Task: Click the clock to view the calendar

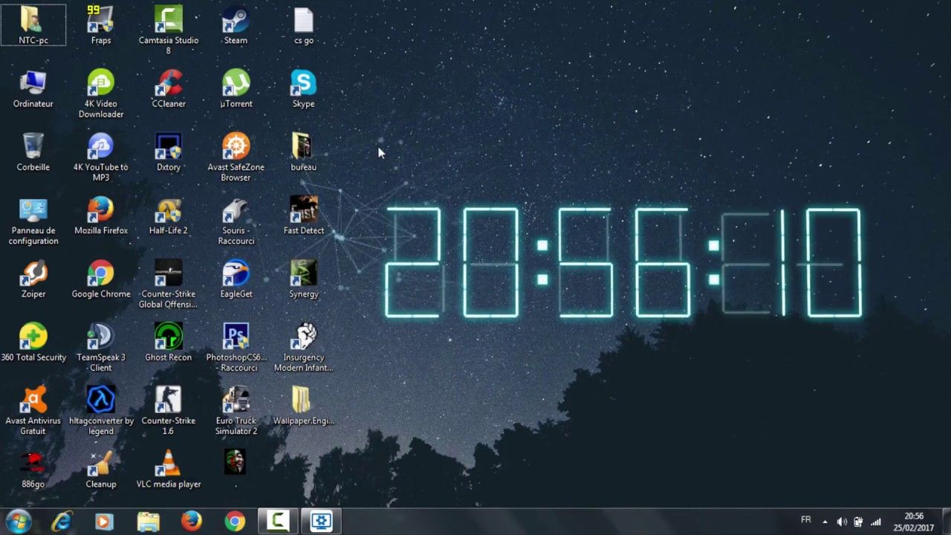Action: coord(912,521)
